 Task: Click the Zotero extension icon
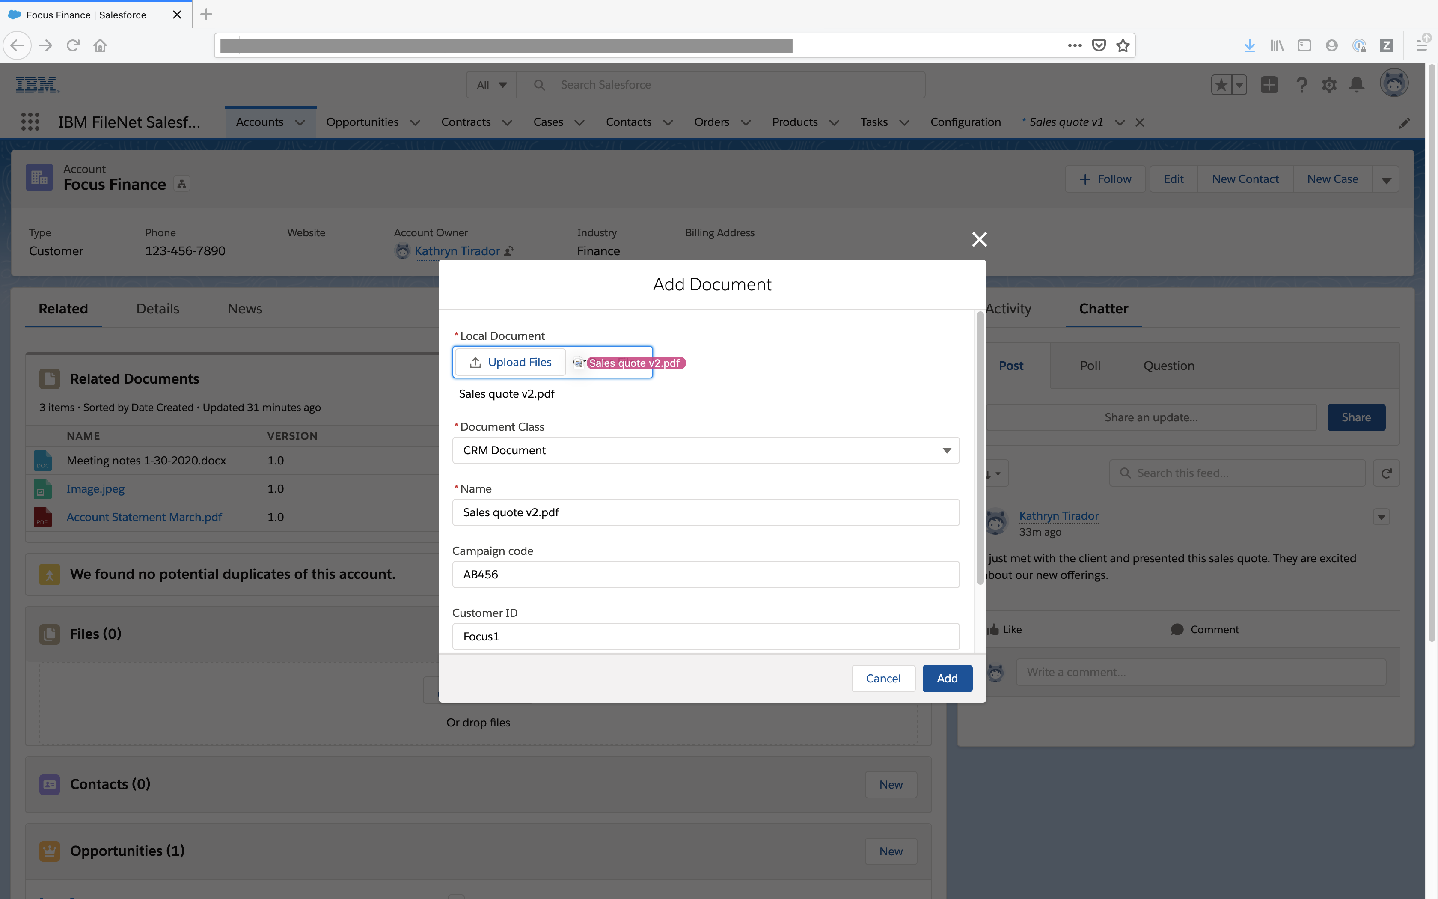coord(1387,45)
